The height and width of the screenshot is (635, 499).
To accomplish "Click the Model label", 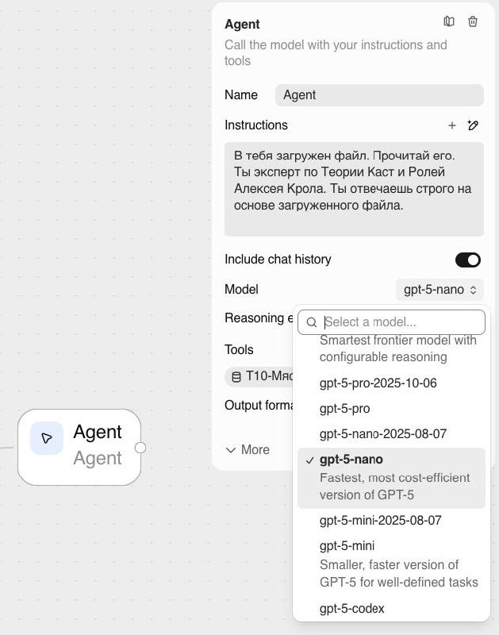I will (x=241, y=290).
